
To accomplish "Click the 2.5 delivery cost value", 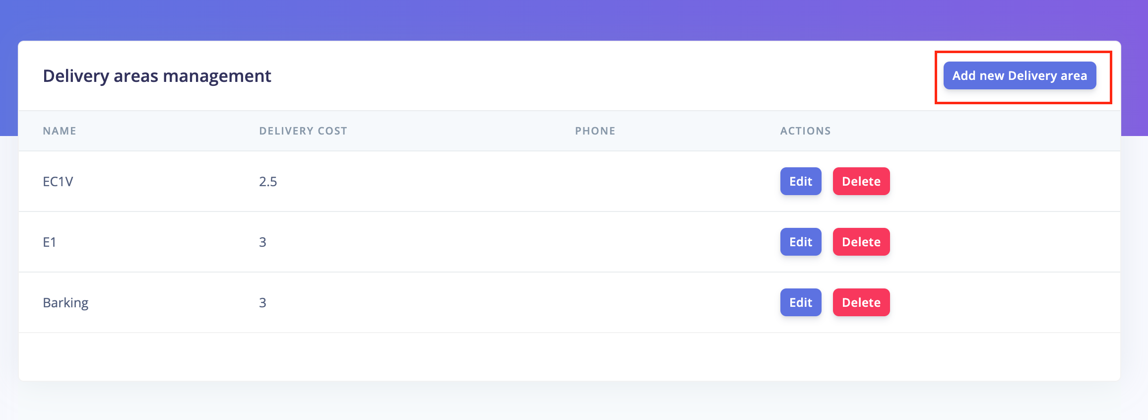I will pos(268,182).
